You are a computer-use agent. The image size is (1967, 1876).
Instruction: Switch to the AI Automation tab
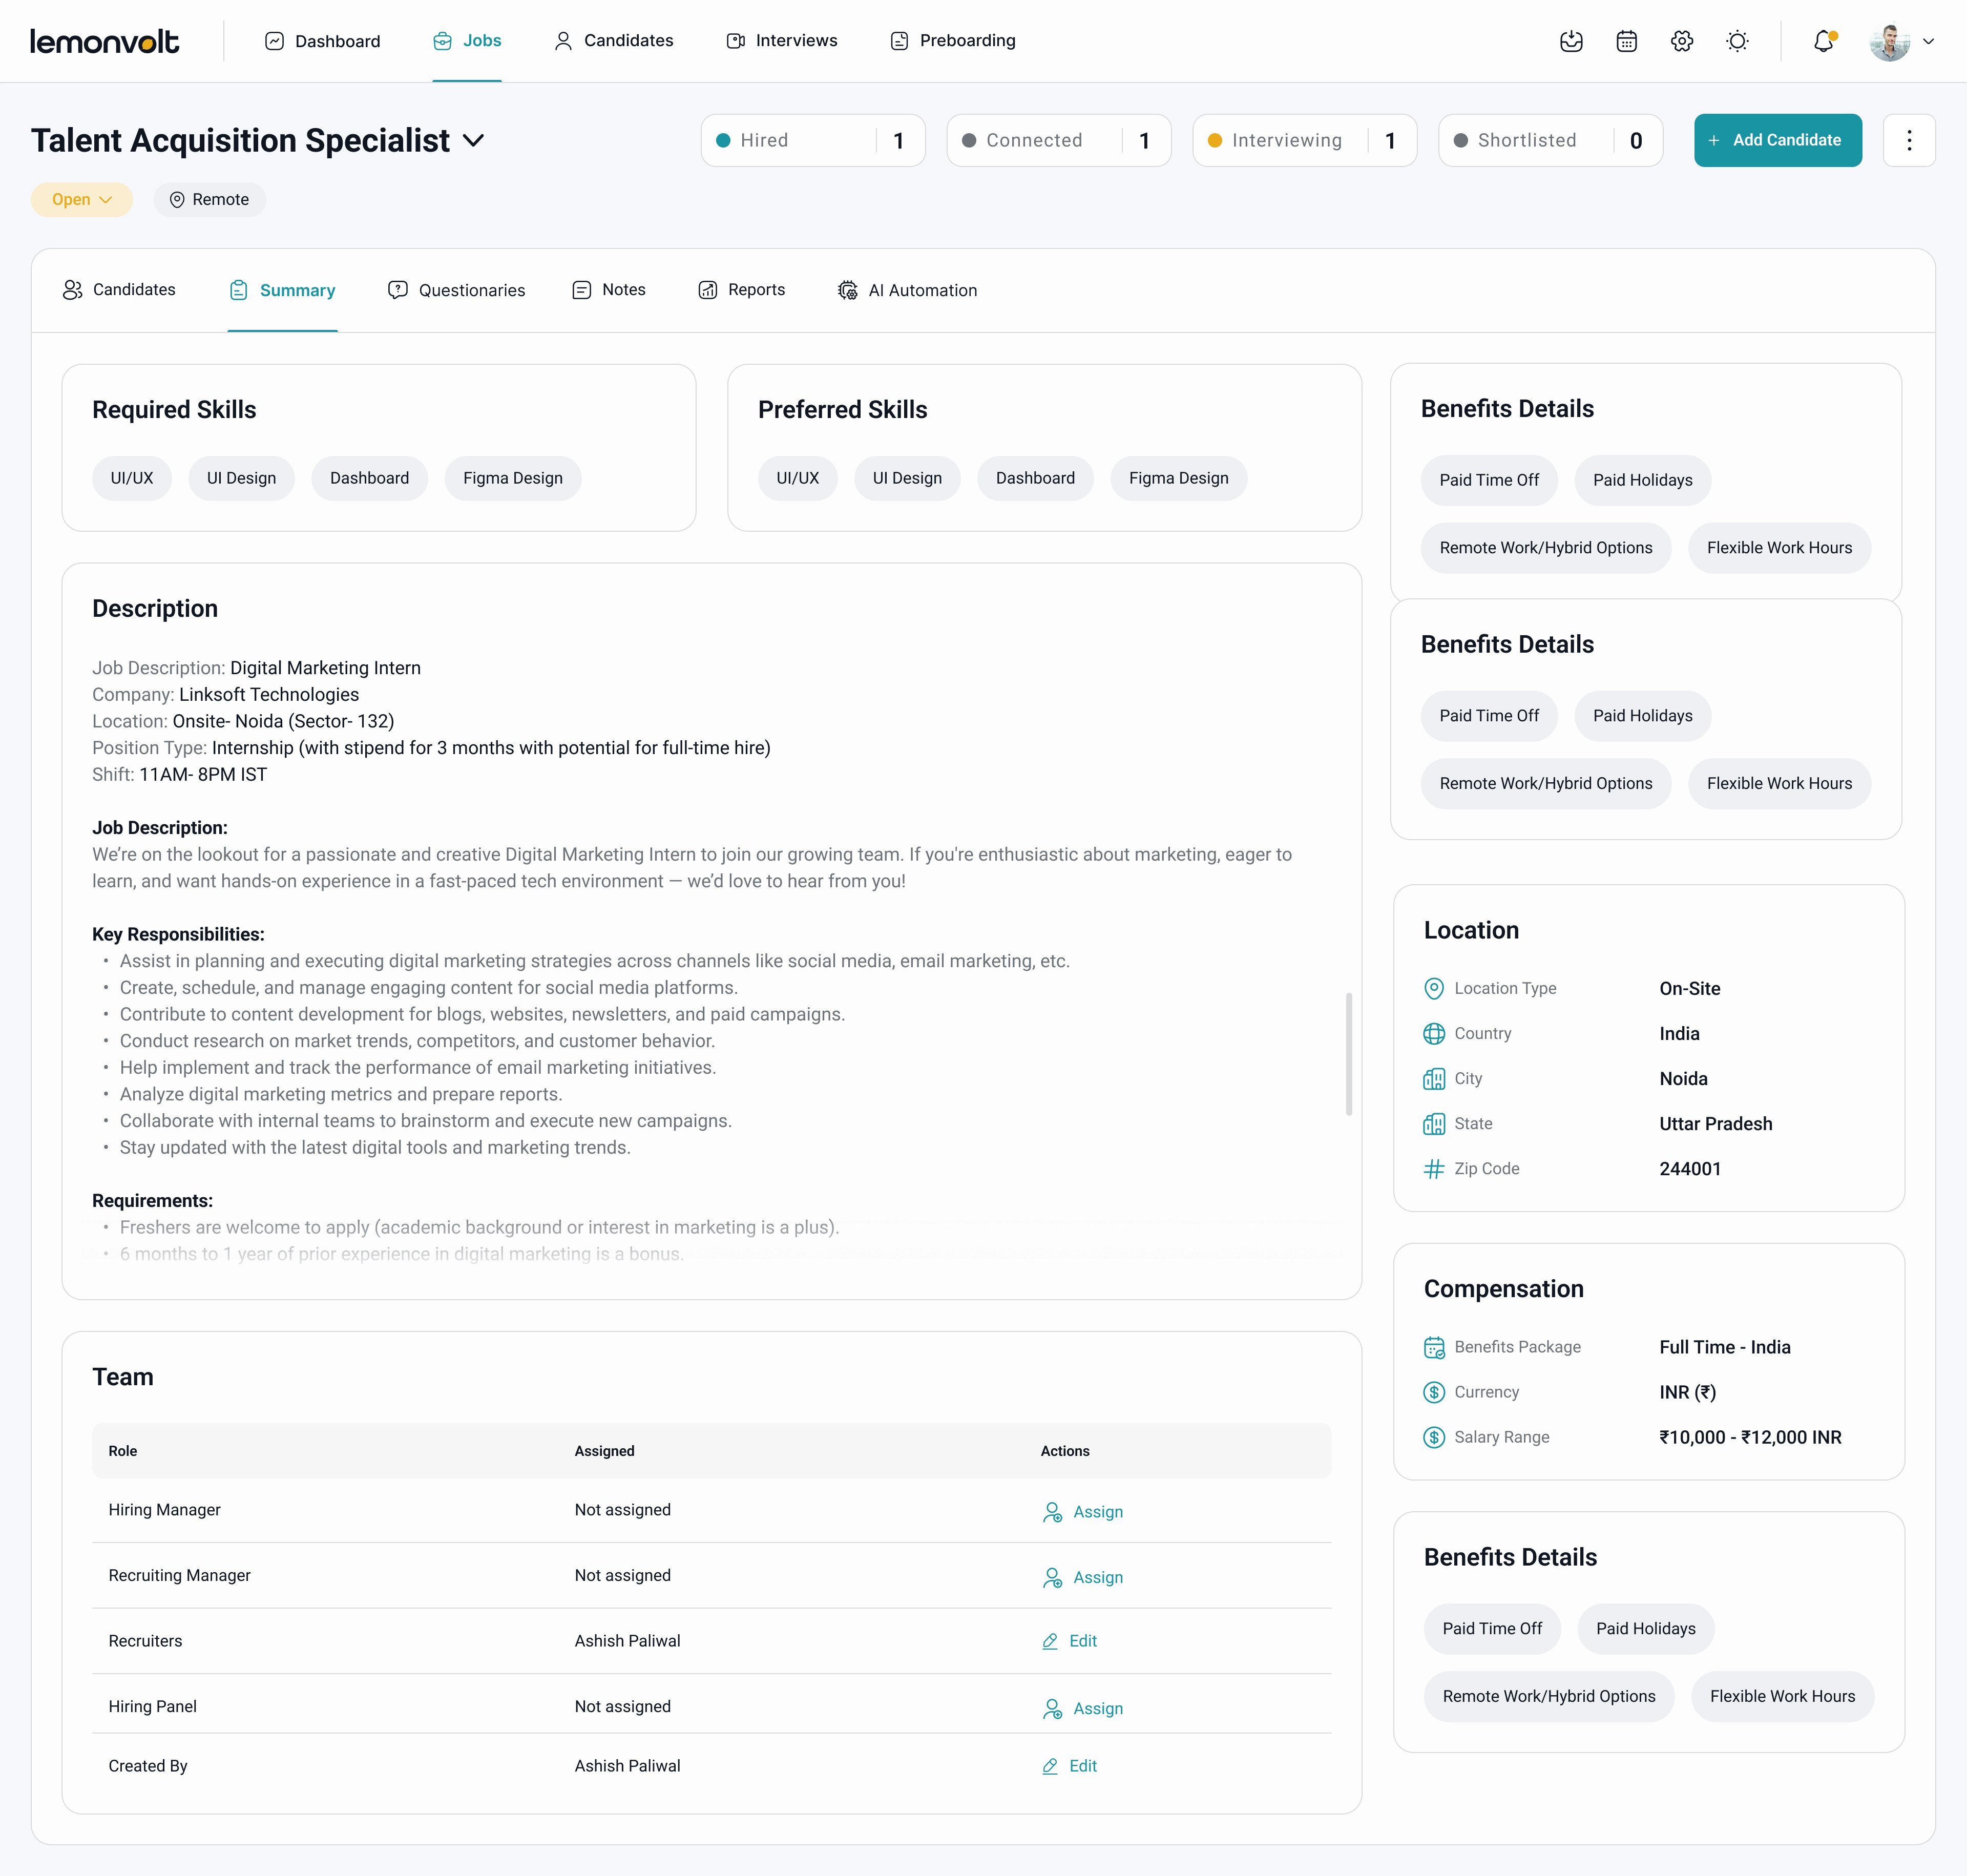tap(907, 290)
